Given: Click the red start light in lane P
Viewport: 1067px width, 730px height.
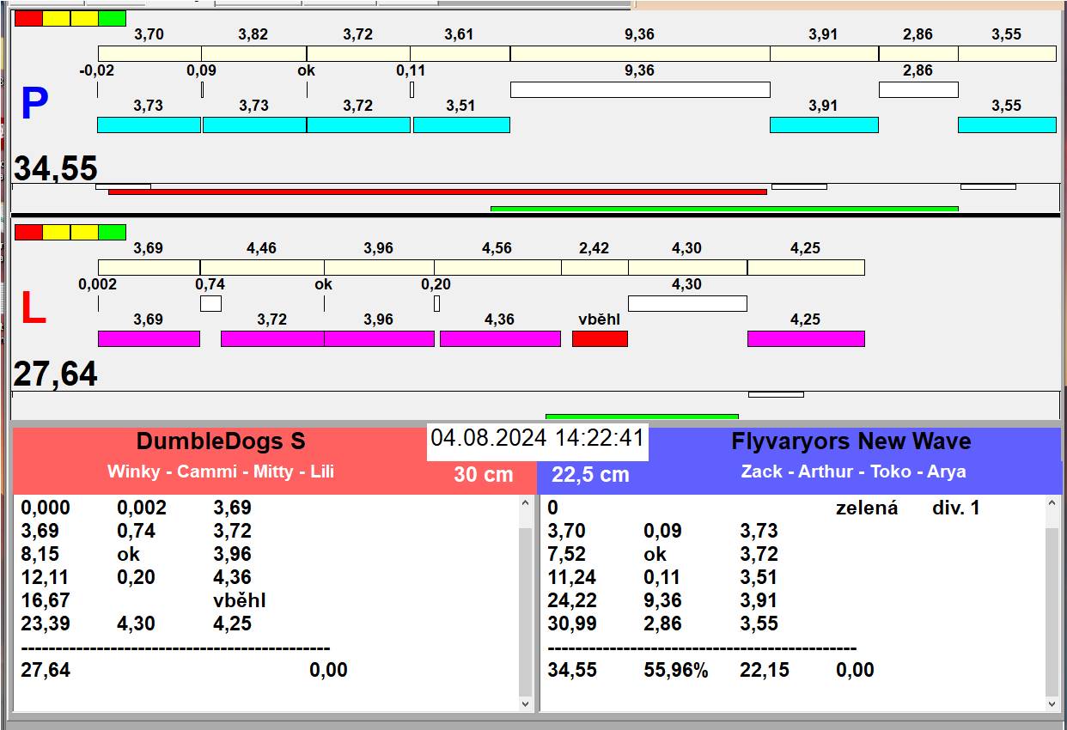Looking at the screenshot, I should tap(28, 18).
